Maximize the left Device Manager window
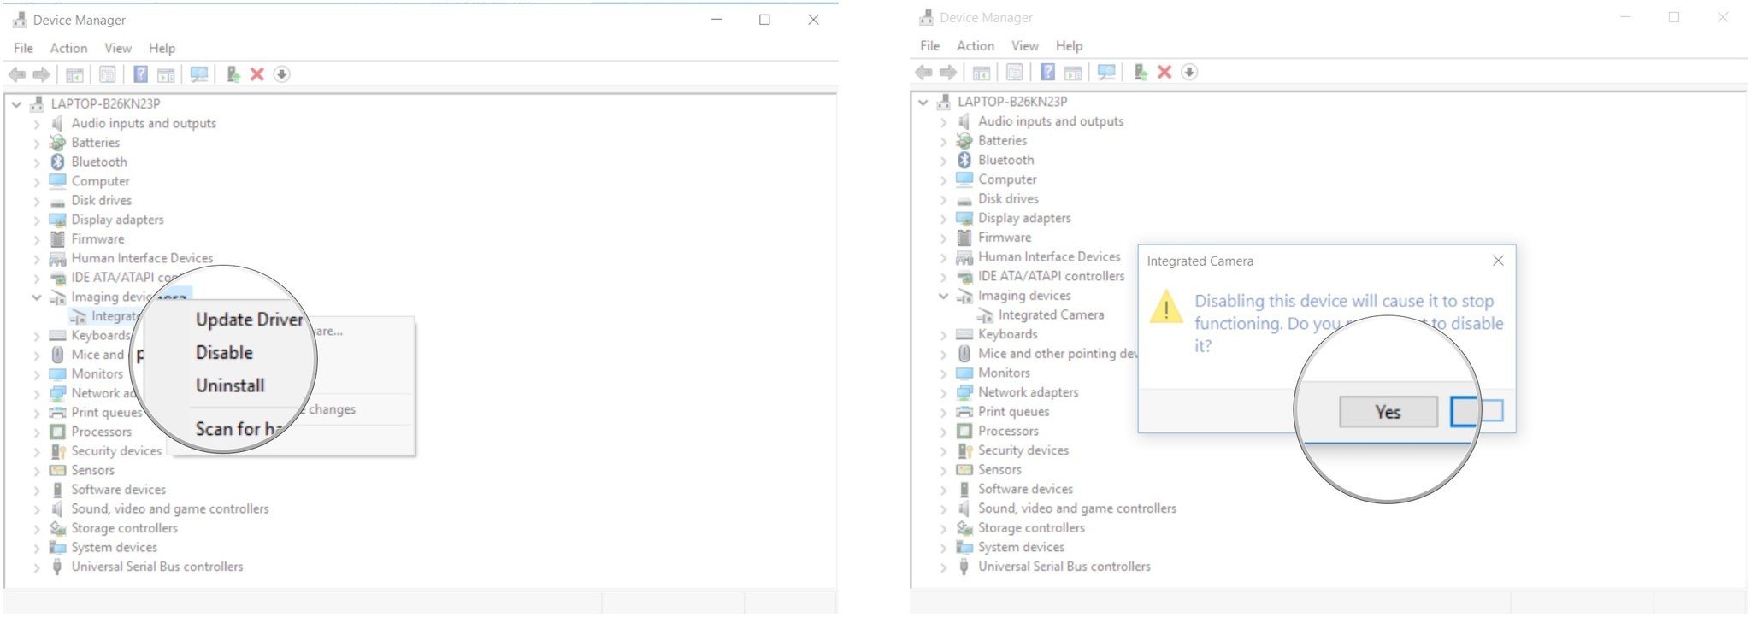Viewport: 1751px width, 617px height. [764, 20]
